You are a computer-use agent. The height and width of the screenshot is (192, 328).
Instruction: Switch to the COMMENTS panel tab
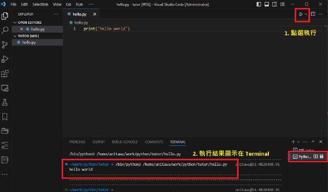[x=154, y=142]
